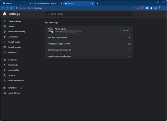This screenshot has height=121, width=167.
Task: Click the Search engine magnifier icon in sidebar
Action: pyautogui.click(x=5, y=42)
